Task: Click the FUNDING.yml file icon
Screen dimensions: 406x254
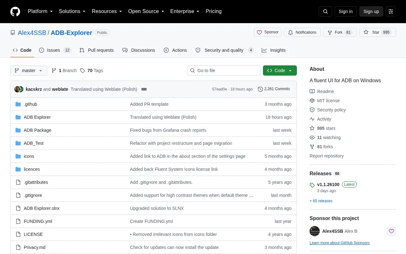Action: click(18, 221)
